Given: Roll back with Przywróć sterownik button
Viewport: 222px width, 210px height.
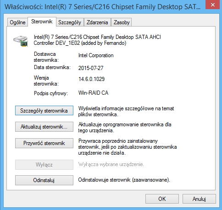Looking at the screenshot, I should coord(44,143).
